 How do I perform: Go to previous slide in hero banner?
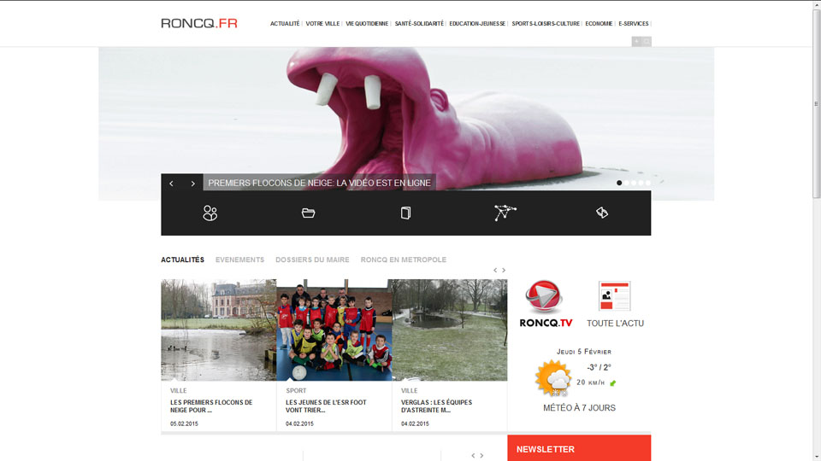point(171,184)
